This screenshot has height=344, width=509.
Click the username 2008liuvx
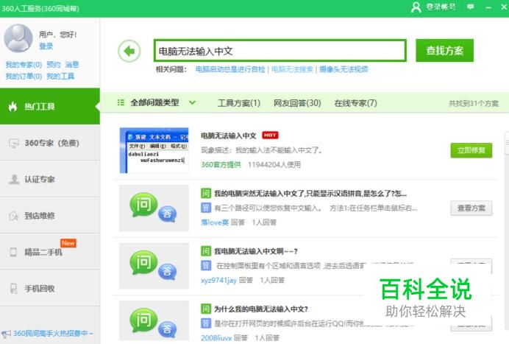point(216,338)
